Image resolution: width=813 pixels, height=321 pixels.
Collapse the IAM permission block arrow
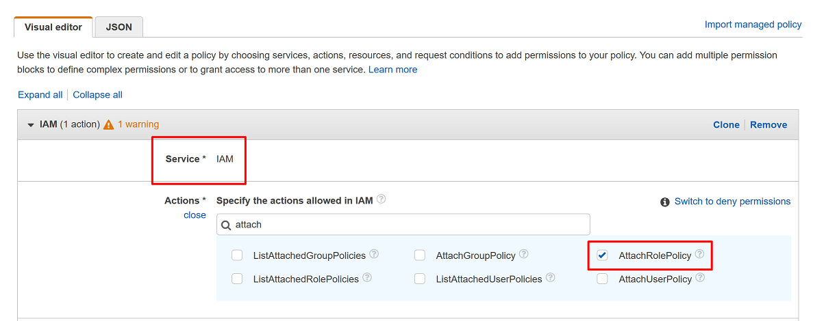(x=31, y=125)
